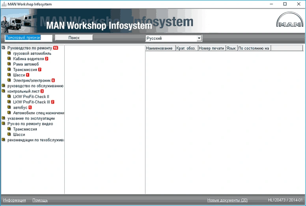Select the Рук-во по ремонту видео label
The height and width of the screenshot is (206, 306).
30,124
